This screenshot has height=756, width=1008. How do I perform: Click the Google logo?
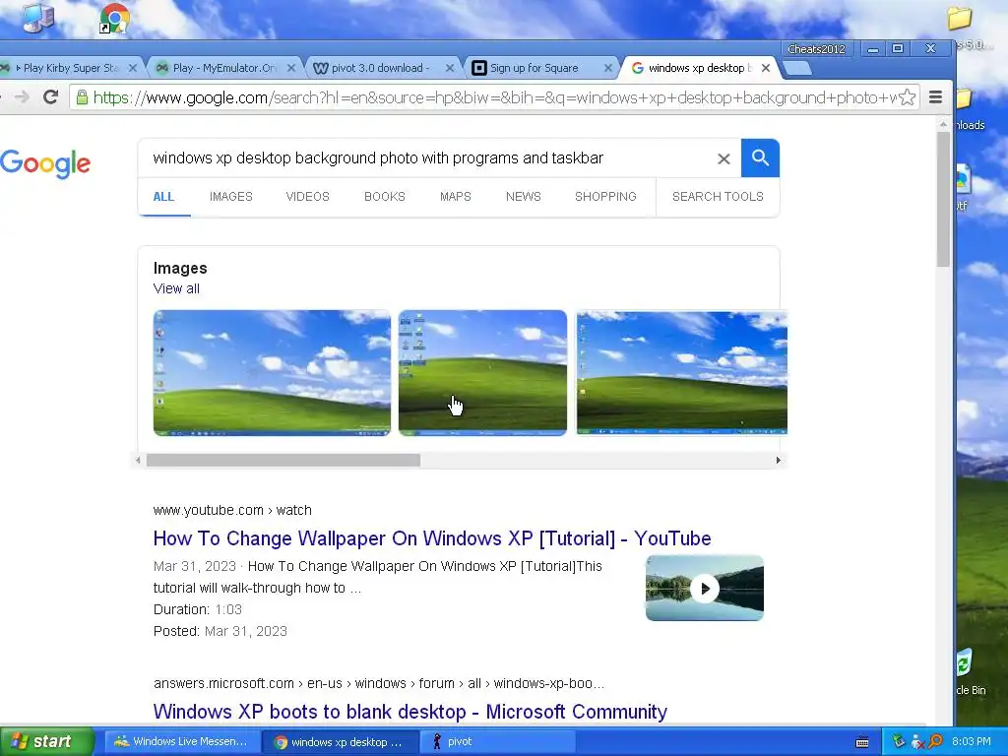pyautogui.click(x=45, y=164)
